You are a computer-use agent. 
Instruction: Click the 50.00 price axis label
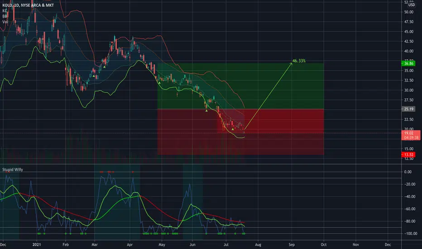click(408, 12)
